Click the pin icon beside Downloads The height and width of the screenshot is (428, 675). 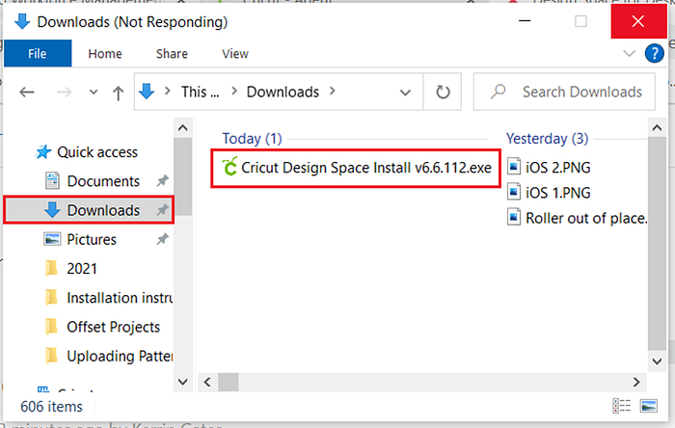pyautogui.click(x=162, y=210)
